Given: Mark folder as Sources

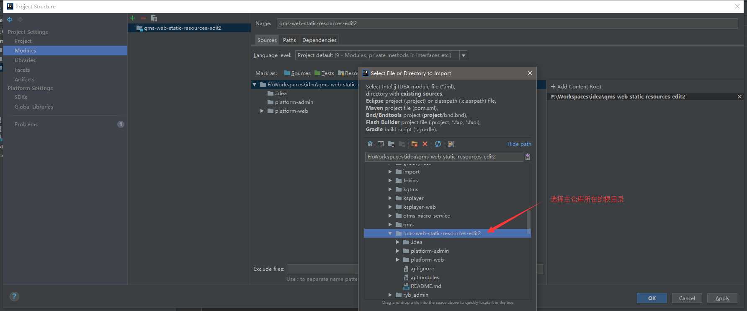Looking at the screenshot, I should (x=297, y=73).
